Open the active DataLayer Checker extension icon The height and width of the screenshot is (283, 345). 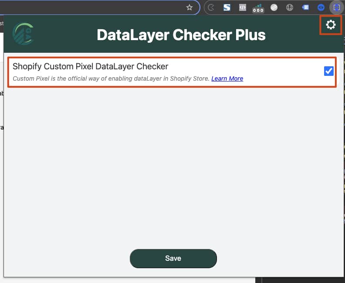tap(337, 7)
